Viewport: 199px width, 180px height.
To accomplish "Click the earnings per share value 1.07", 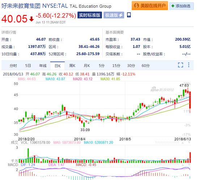I will pyautogui.click(x=136, y=47).
